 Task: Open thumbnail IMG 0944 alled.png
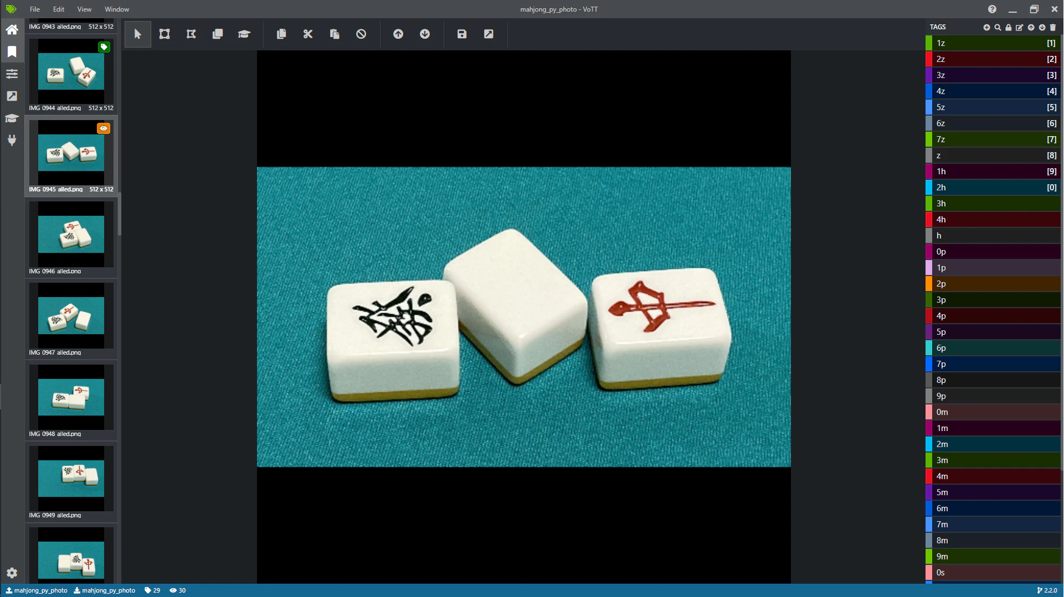tap(71, 75)
